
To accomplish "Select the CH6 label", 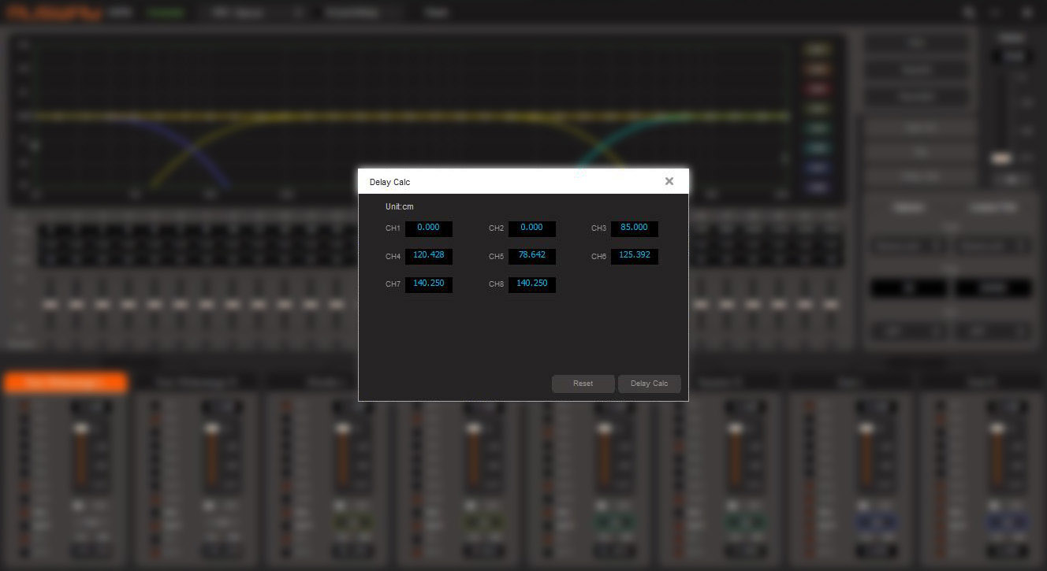I will (598, 257).
